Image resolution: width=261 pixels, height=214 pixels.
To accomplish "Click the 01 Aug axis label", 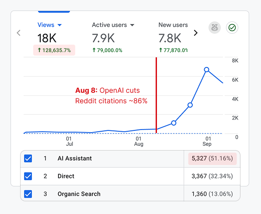I will (139, 141).
